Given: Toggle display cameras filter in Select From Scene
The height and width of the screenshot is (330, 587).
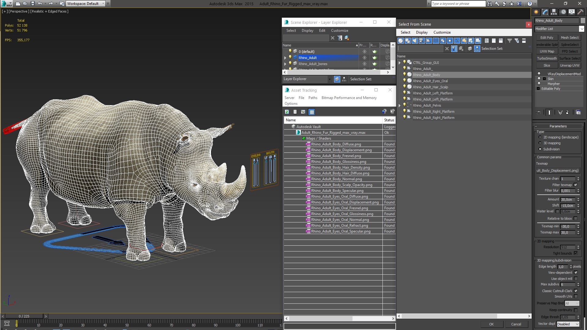Looking at the screenshot, I should pyautogui.click(x=422, y=41).
